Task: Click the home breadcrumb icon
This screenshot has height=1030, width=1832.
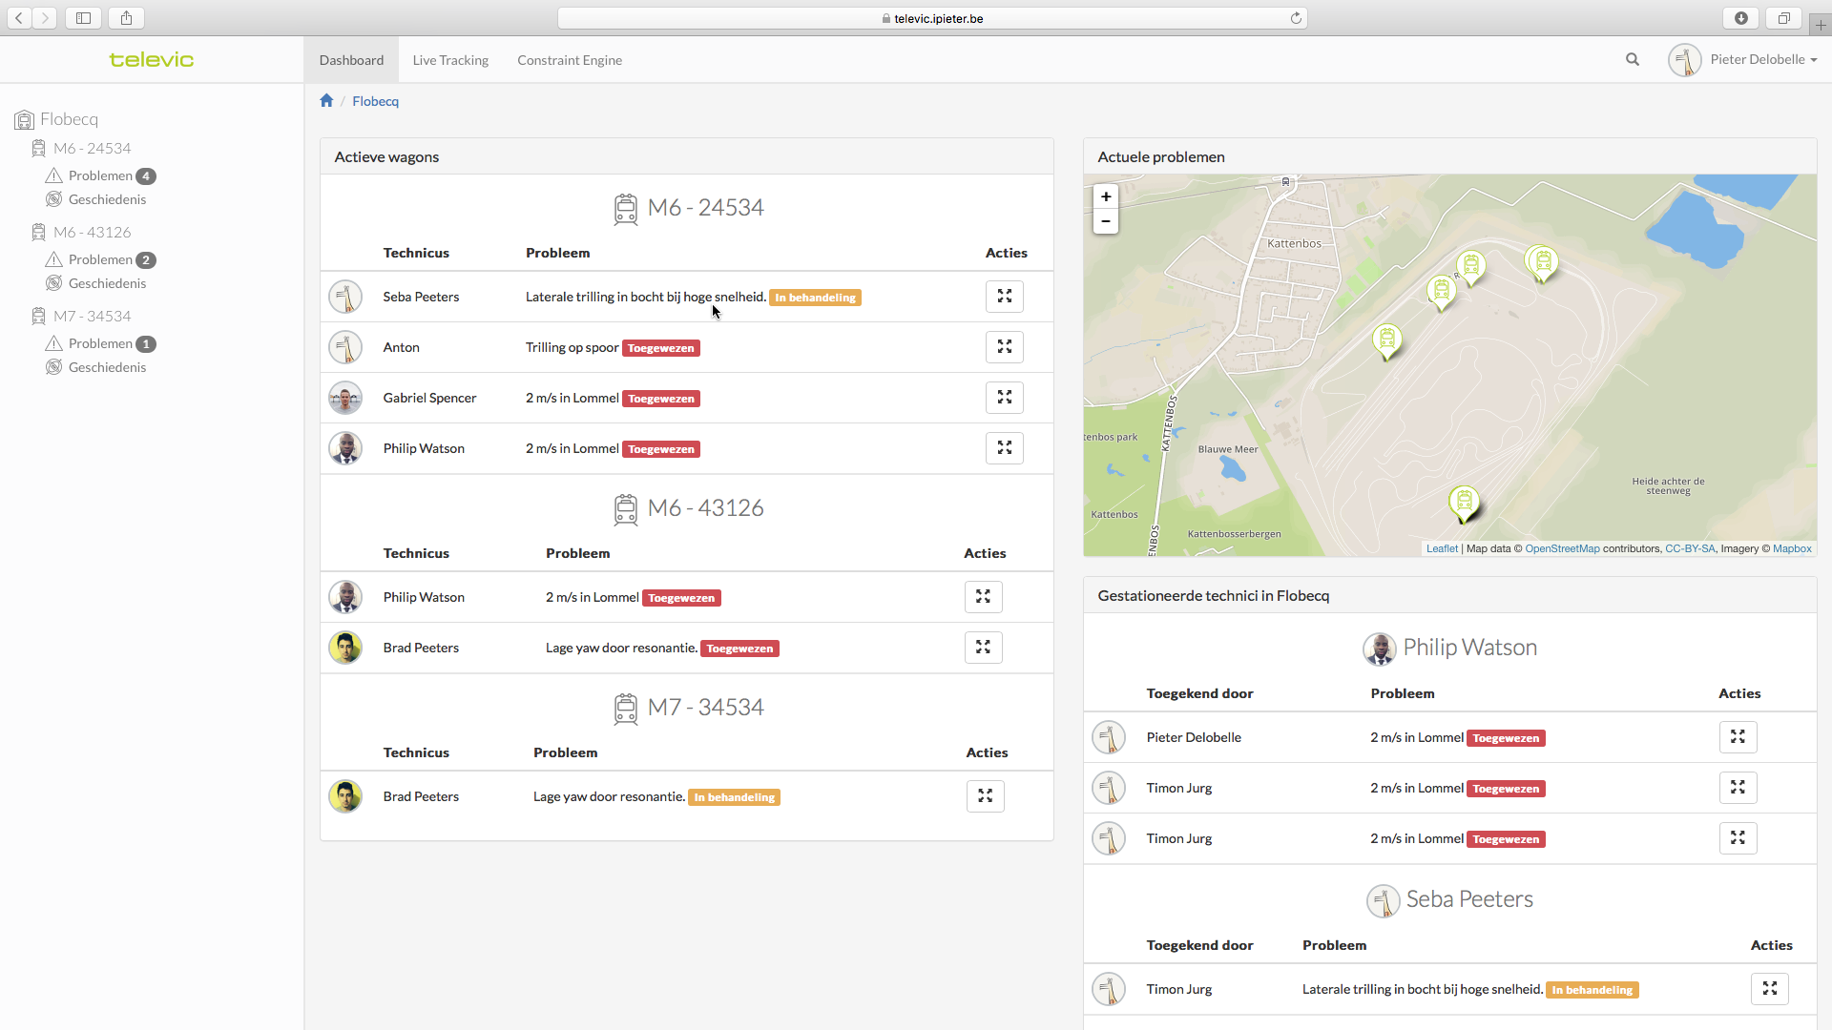Action: (326, 101)
